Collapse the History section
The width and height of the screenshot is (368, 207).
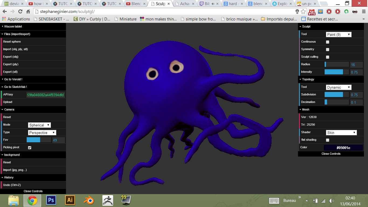point(33,177)
